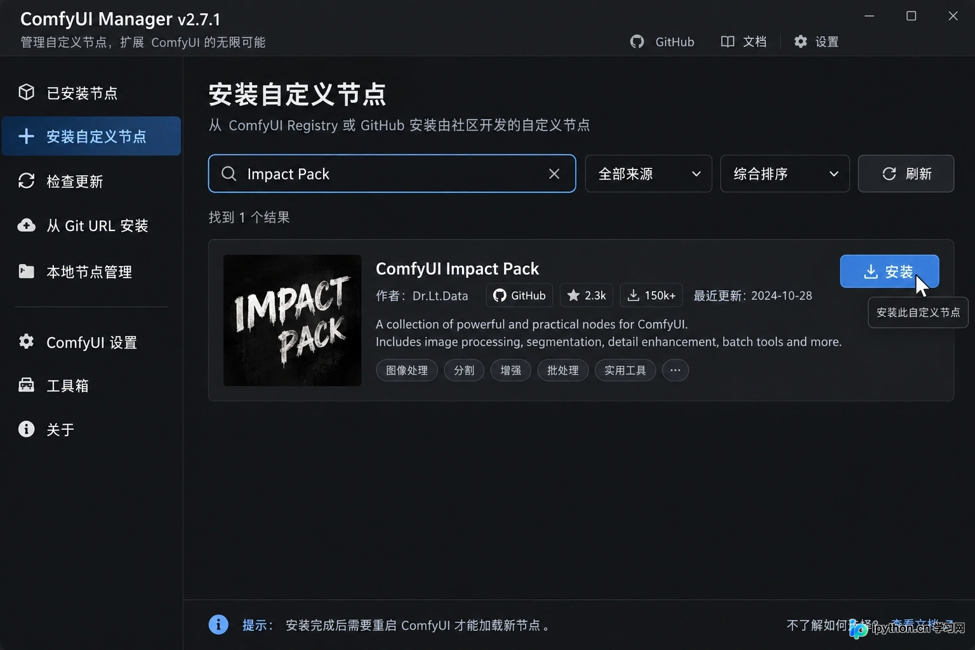The width and height of the screenshot is (975, 650).
Task: Click the toolbox icon beside 工具箱
Action: tap(26, 385)
